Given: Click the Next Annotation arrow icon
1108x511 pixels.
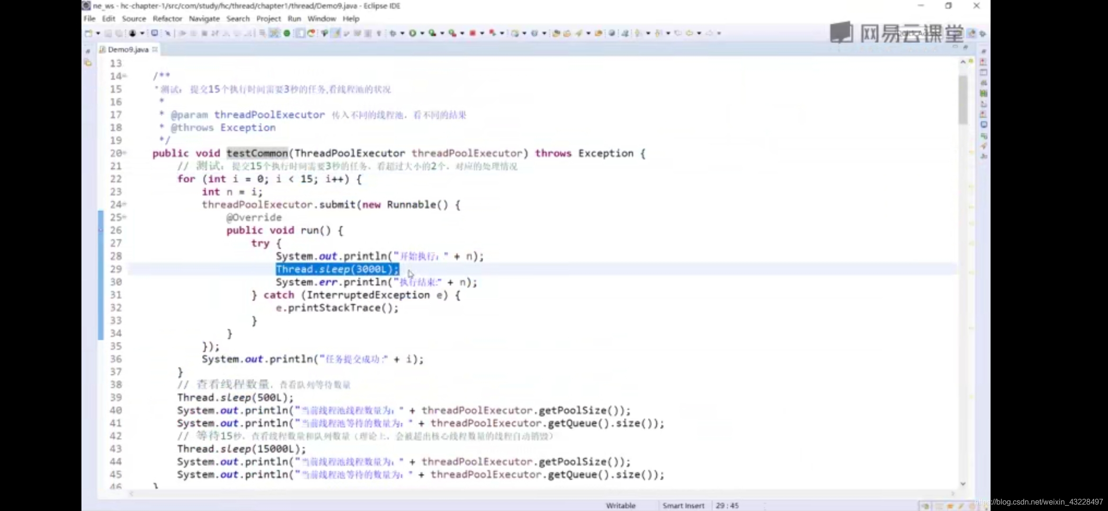Looking at the screenshot, I should 638,33.
